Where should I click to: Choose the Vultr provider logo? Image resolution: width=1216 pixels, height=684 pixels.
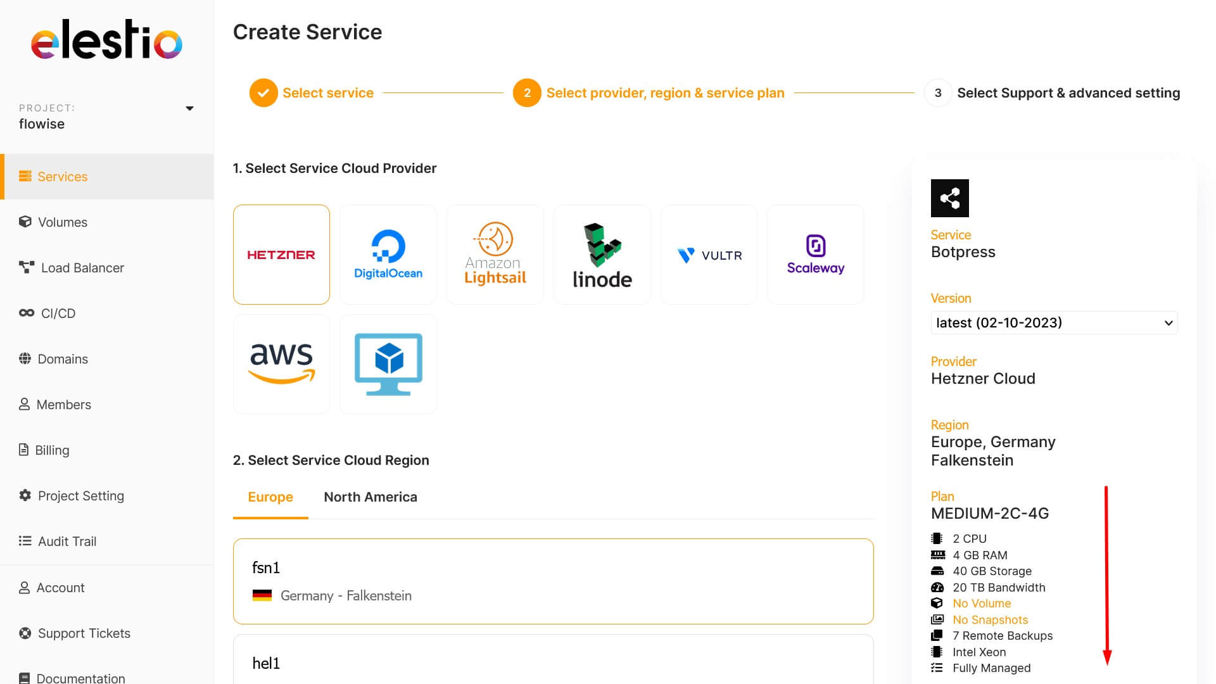coord(709,255)
